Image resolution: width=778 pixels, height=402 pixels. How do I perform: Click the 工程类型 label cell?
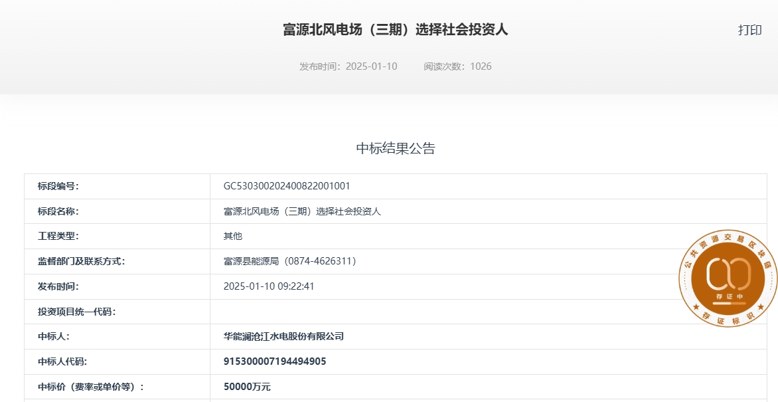pos(117,236)
